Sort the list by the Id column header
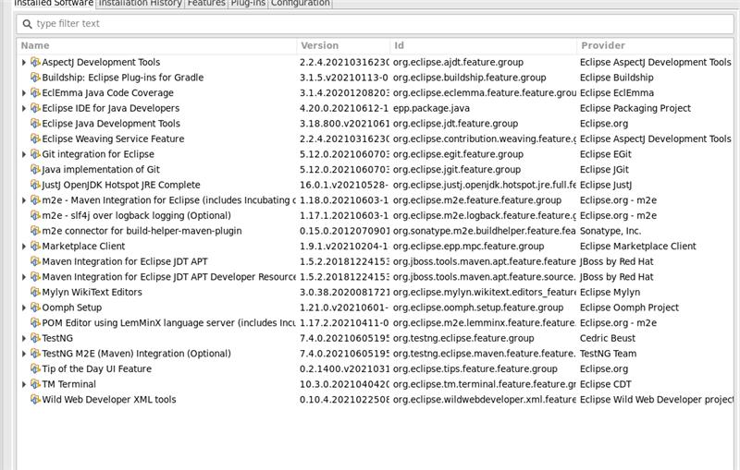Screen dimensions: 740x470 coord(483,45)
